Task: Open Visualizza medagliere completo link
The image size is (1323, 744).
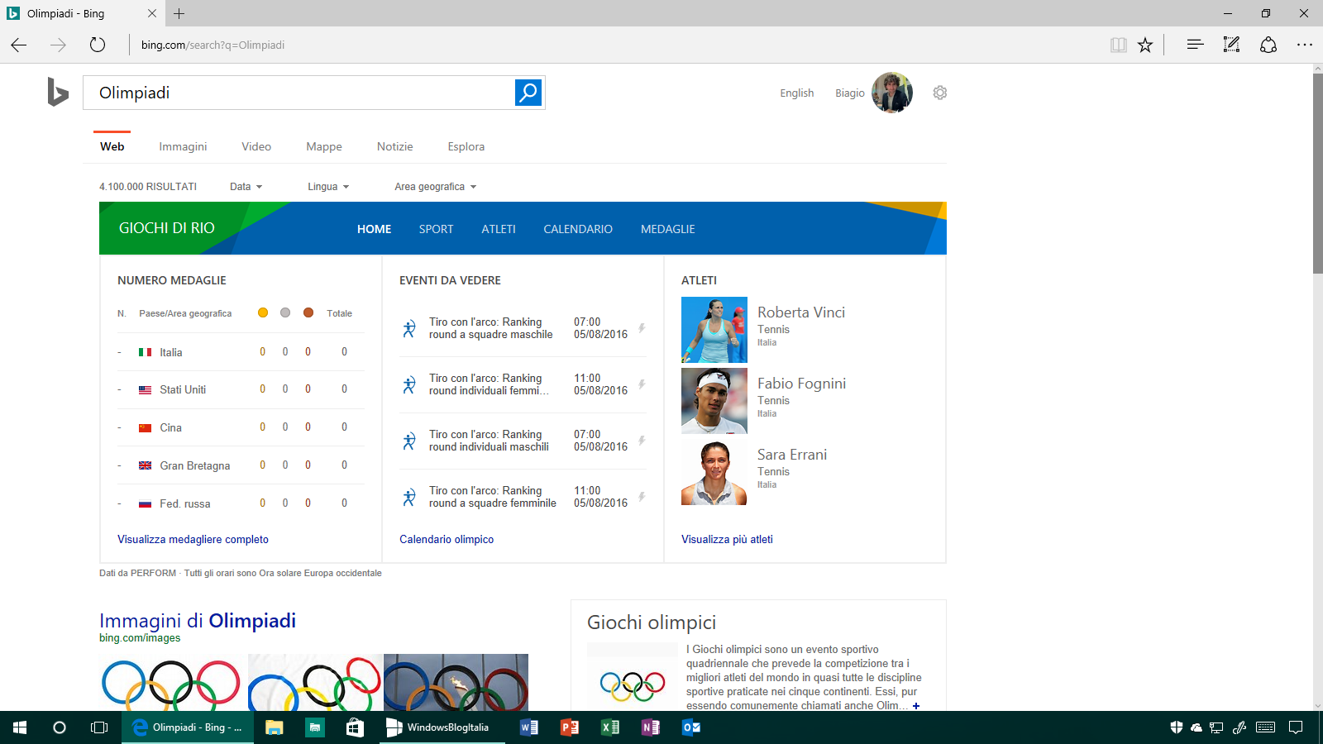Action: click(x=193, y=539)
